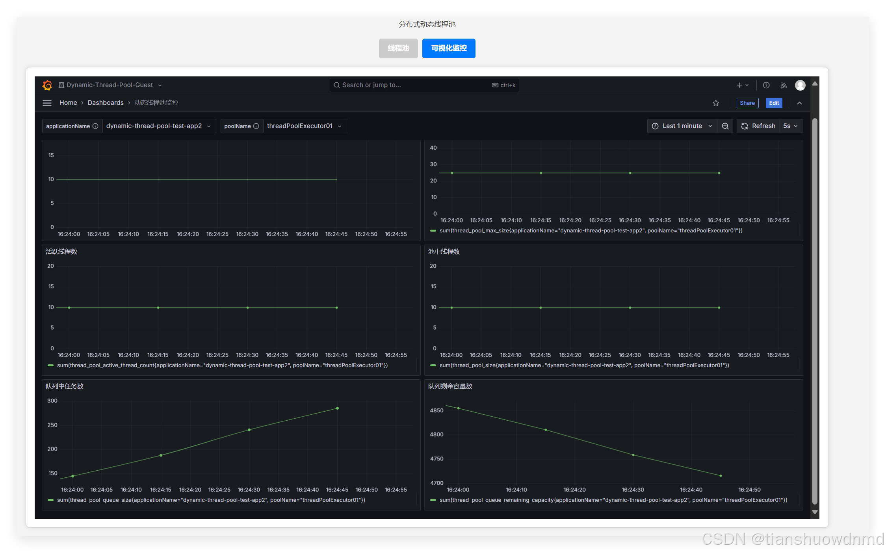Switch to the 线程池 tab
Screen dimensions: 886x553
(398, 48)
